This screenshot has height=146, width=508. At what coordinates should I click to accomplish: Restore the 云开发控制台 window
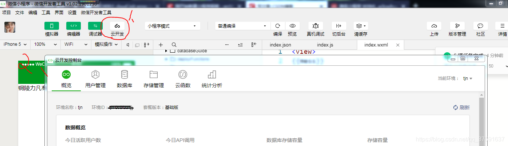[463, 58]
